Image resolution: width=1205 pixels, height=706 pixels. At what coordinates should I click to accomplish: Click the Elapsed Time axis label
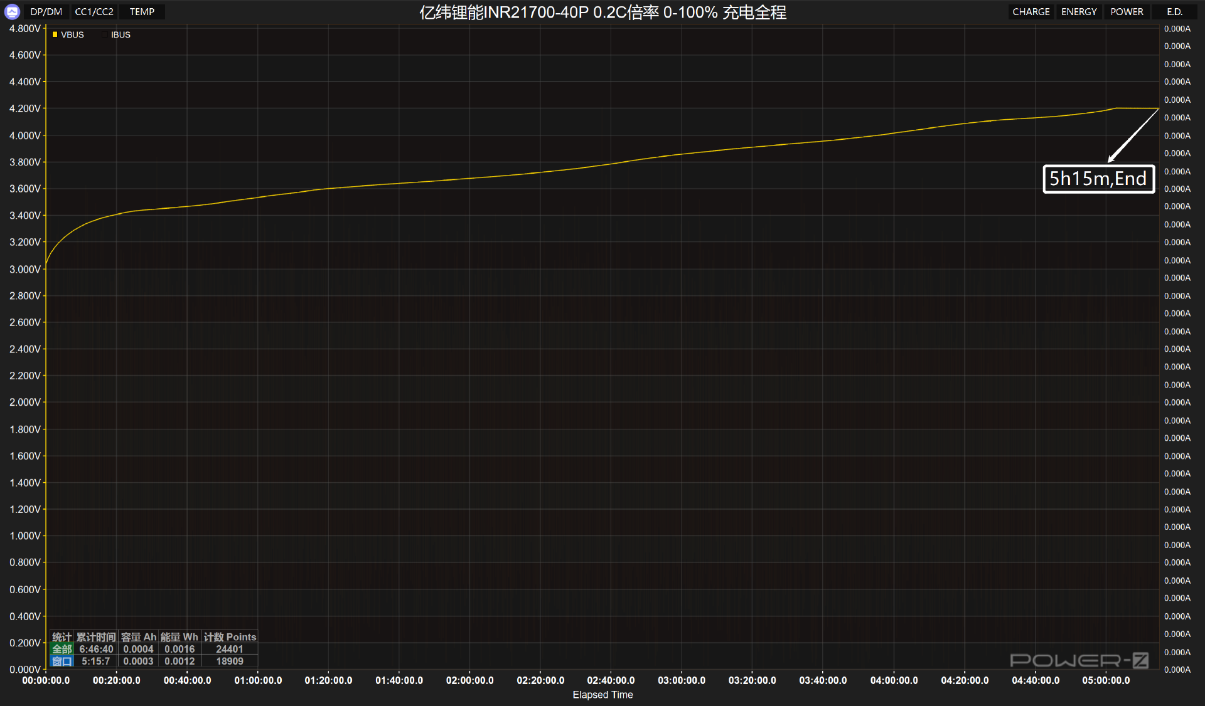click(602, 695)
